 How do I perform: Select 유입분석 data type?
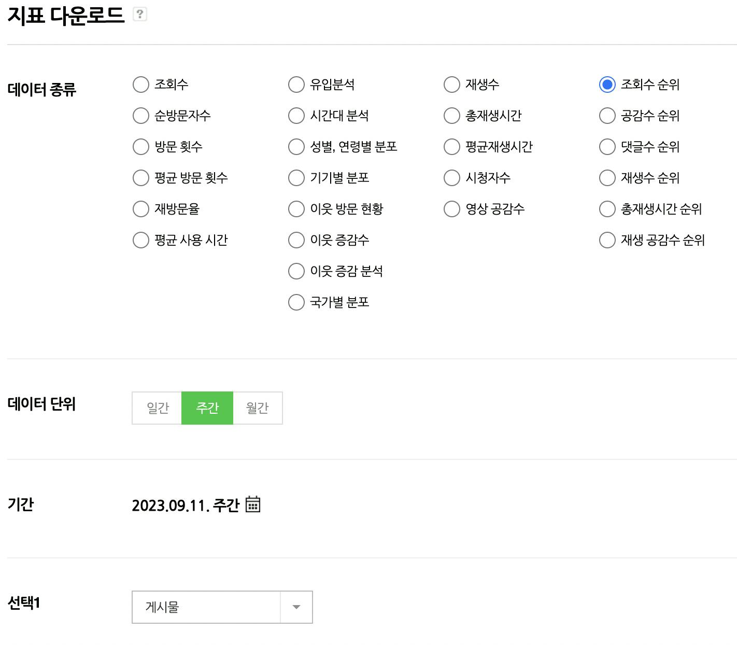pyautogui.click(x=296, y=85)
